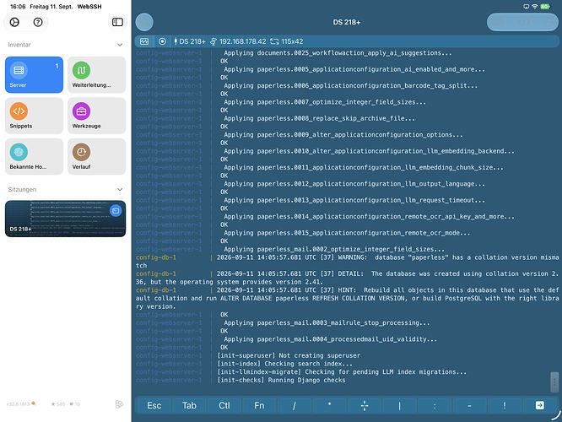Open the activity monitor icon in status bar
Viewport: 562px width, 422px height.
(x=144, y=41)
